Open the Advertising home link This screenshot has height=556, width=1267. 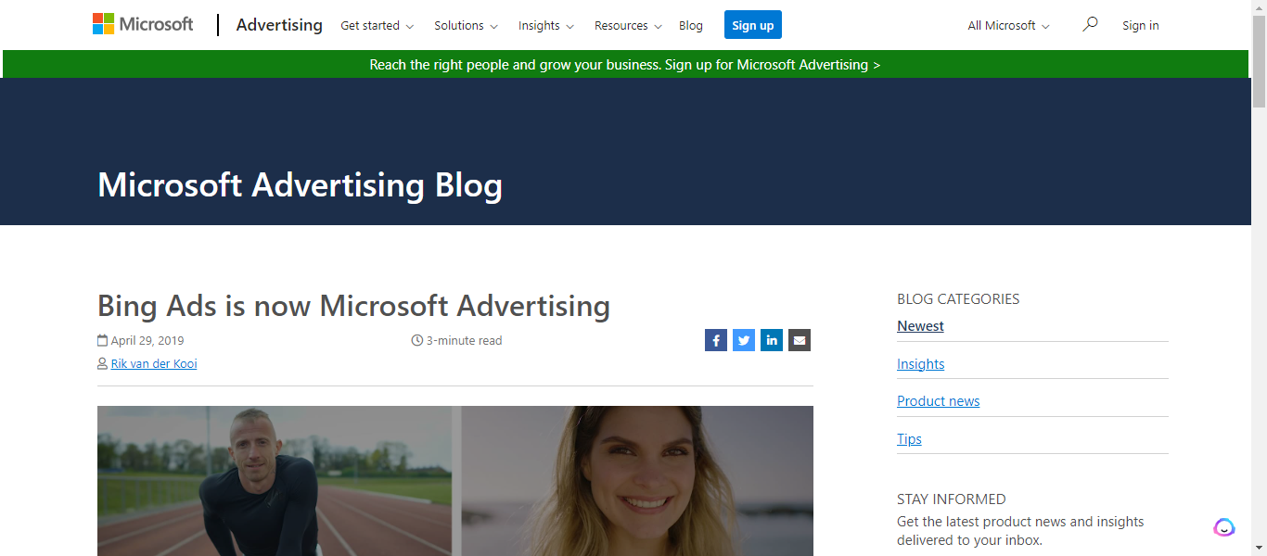(x=279, y=25)
